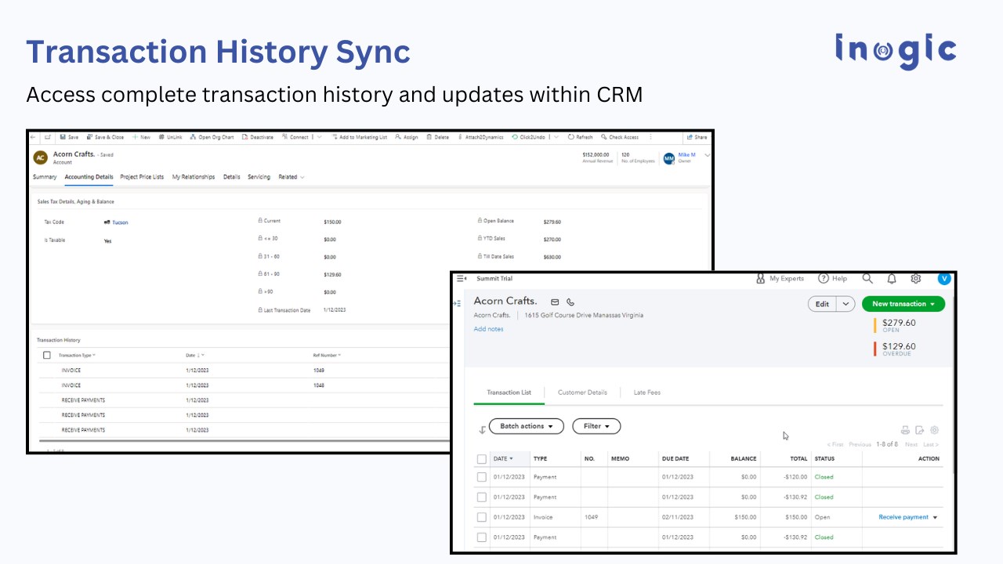This screenshot has width=1003, height=564.
Task: Click the QuickBooks search magnifier icon
Action: tap(867, 278)
